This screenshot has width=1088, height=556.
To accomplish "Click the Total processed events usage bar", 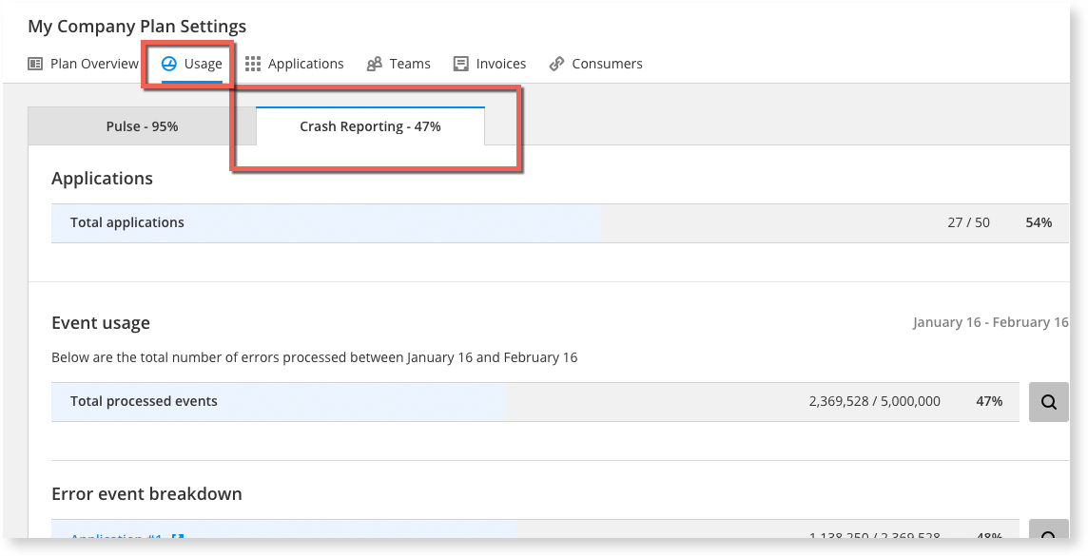I will pyautogui.click(x=278, y=402).
